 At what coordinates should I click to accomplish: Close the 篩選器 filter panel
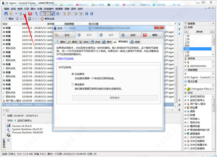[x=213, y=23]
